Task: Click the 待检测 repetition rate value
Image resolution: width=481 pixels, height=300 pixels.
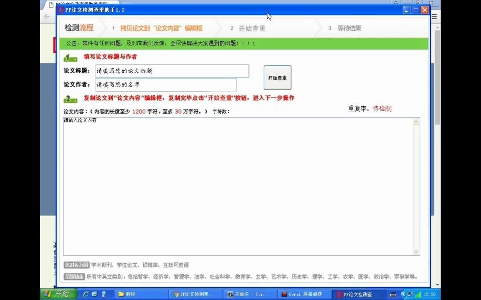Action: tap(382, 108)
